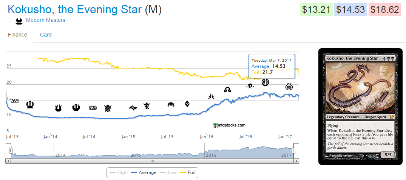Image resolution: width=406 pixels, height=180 pixels.
Task: Click the Theros set symbol marker
Action: [x=30, y=105]
